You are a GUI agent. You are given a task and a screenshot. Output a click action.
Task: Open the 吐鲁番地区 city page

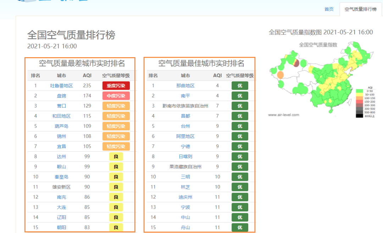point(61,85)
